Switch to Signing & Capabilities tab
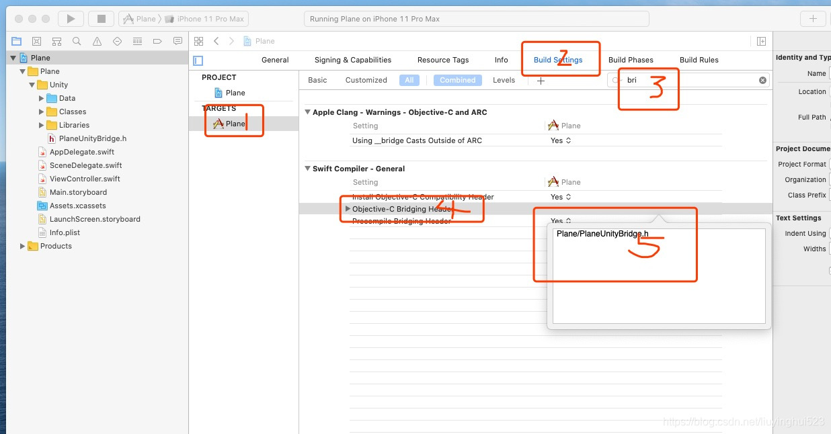This screenshot has height=434, width=831. click(353, 60)
